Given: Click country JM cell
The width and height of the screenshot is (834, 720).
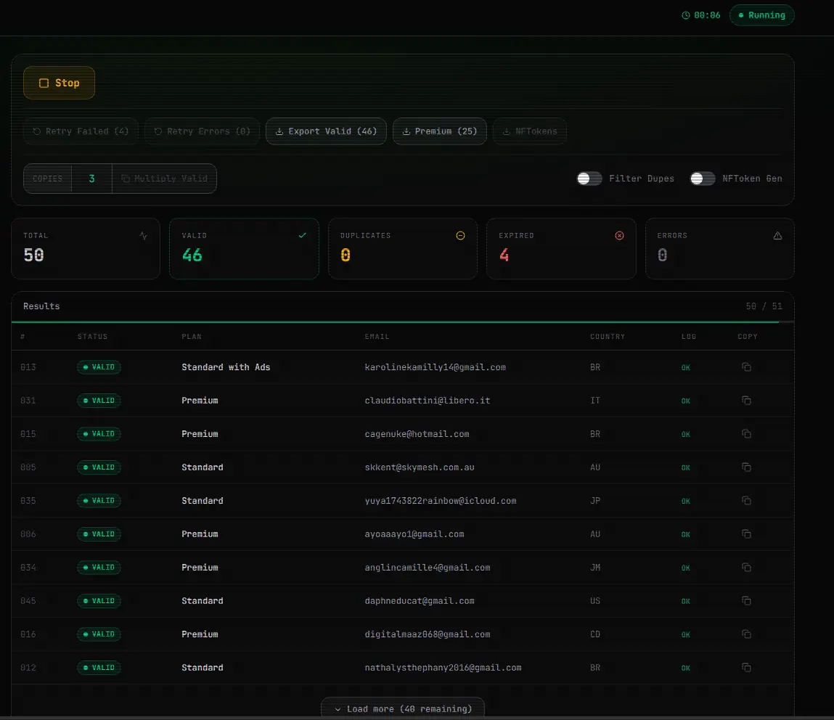Looking at the screenshot, I should (595, 568).
